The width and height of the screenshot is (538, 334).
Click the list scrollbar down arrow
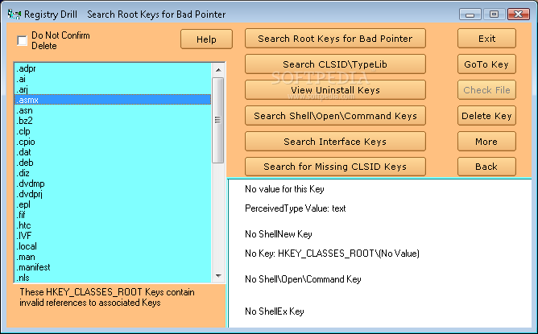tap(218, 276)
